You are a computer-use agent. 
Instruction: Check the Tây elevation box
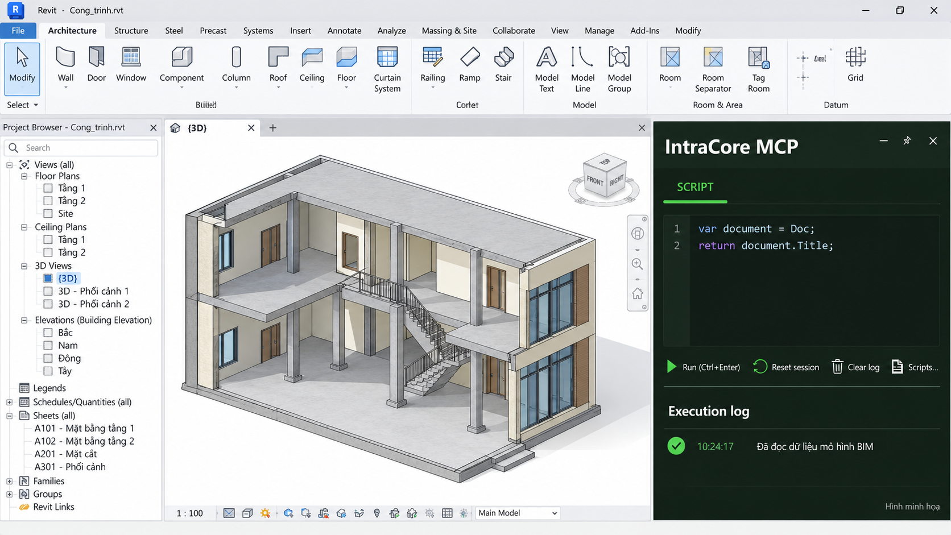48,371
